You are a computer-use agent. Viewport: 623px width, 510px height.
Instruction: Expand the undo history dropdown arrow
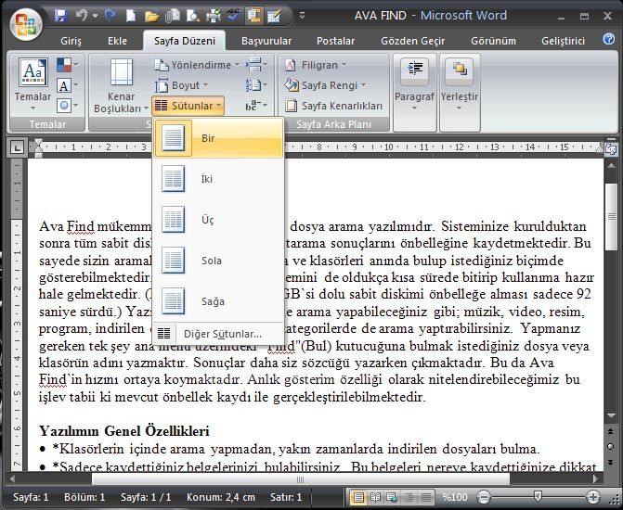pos(95,16)
